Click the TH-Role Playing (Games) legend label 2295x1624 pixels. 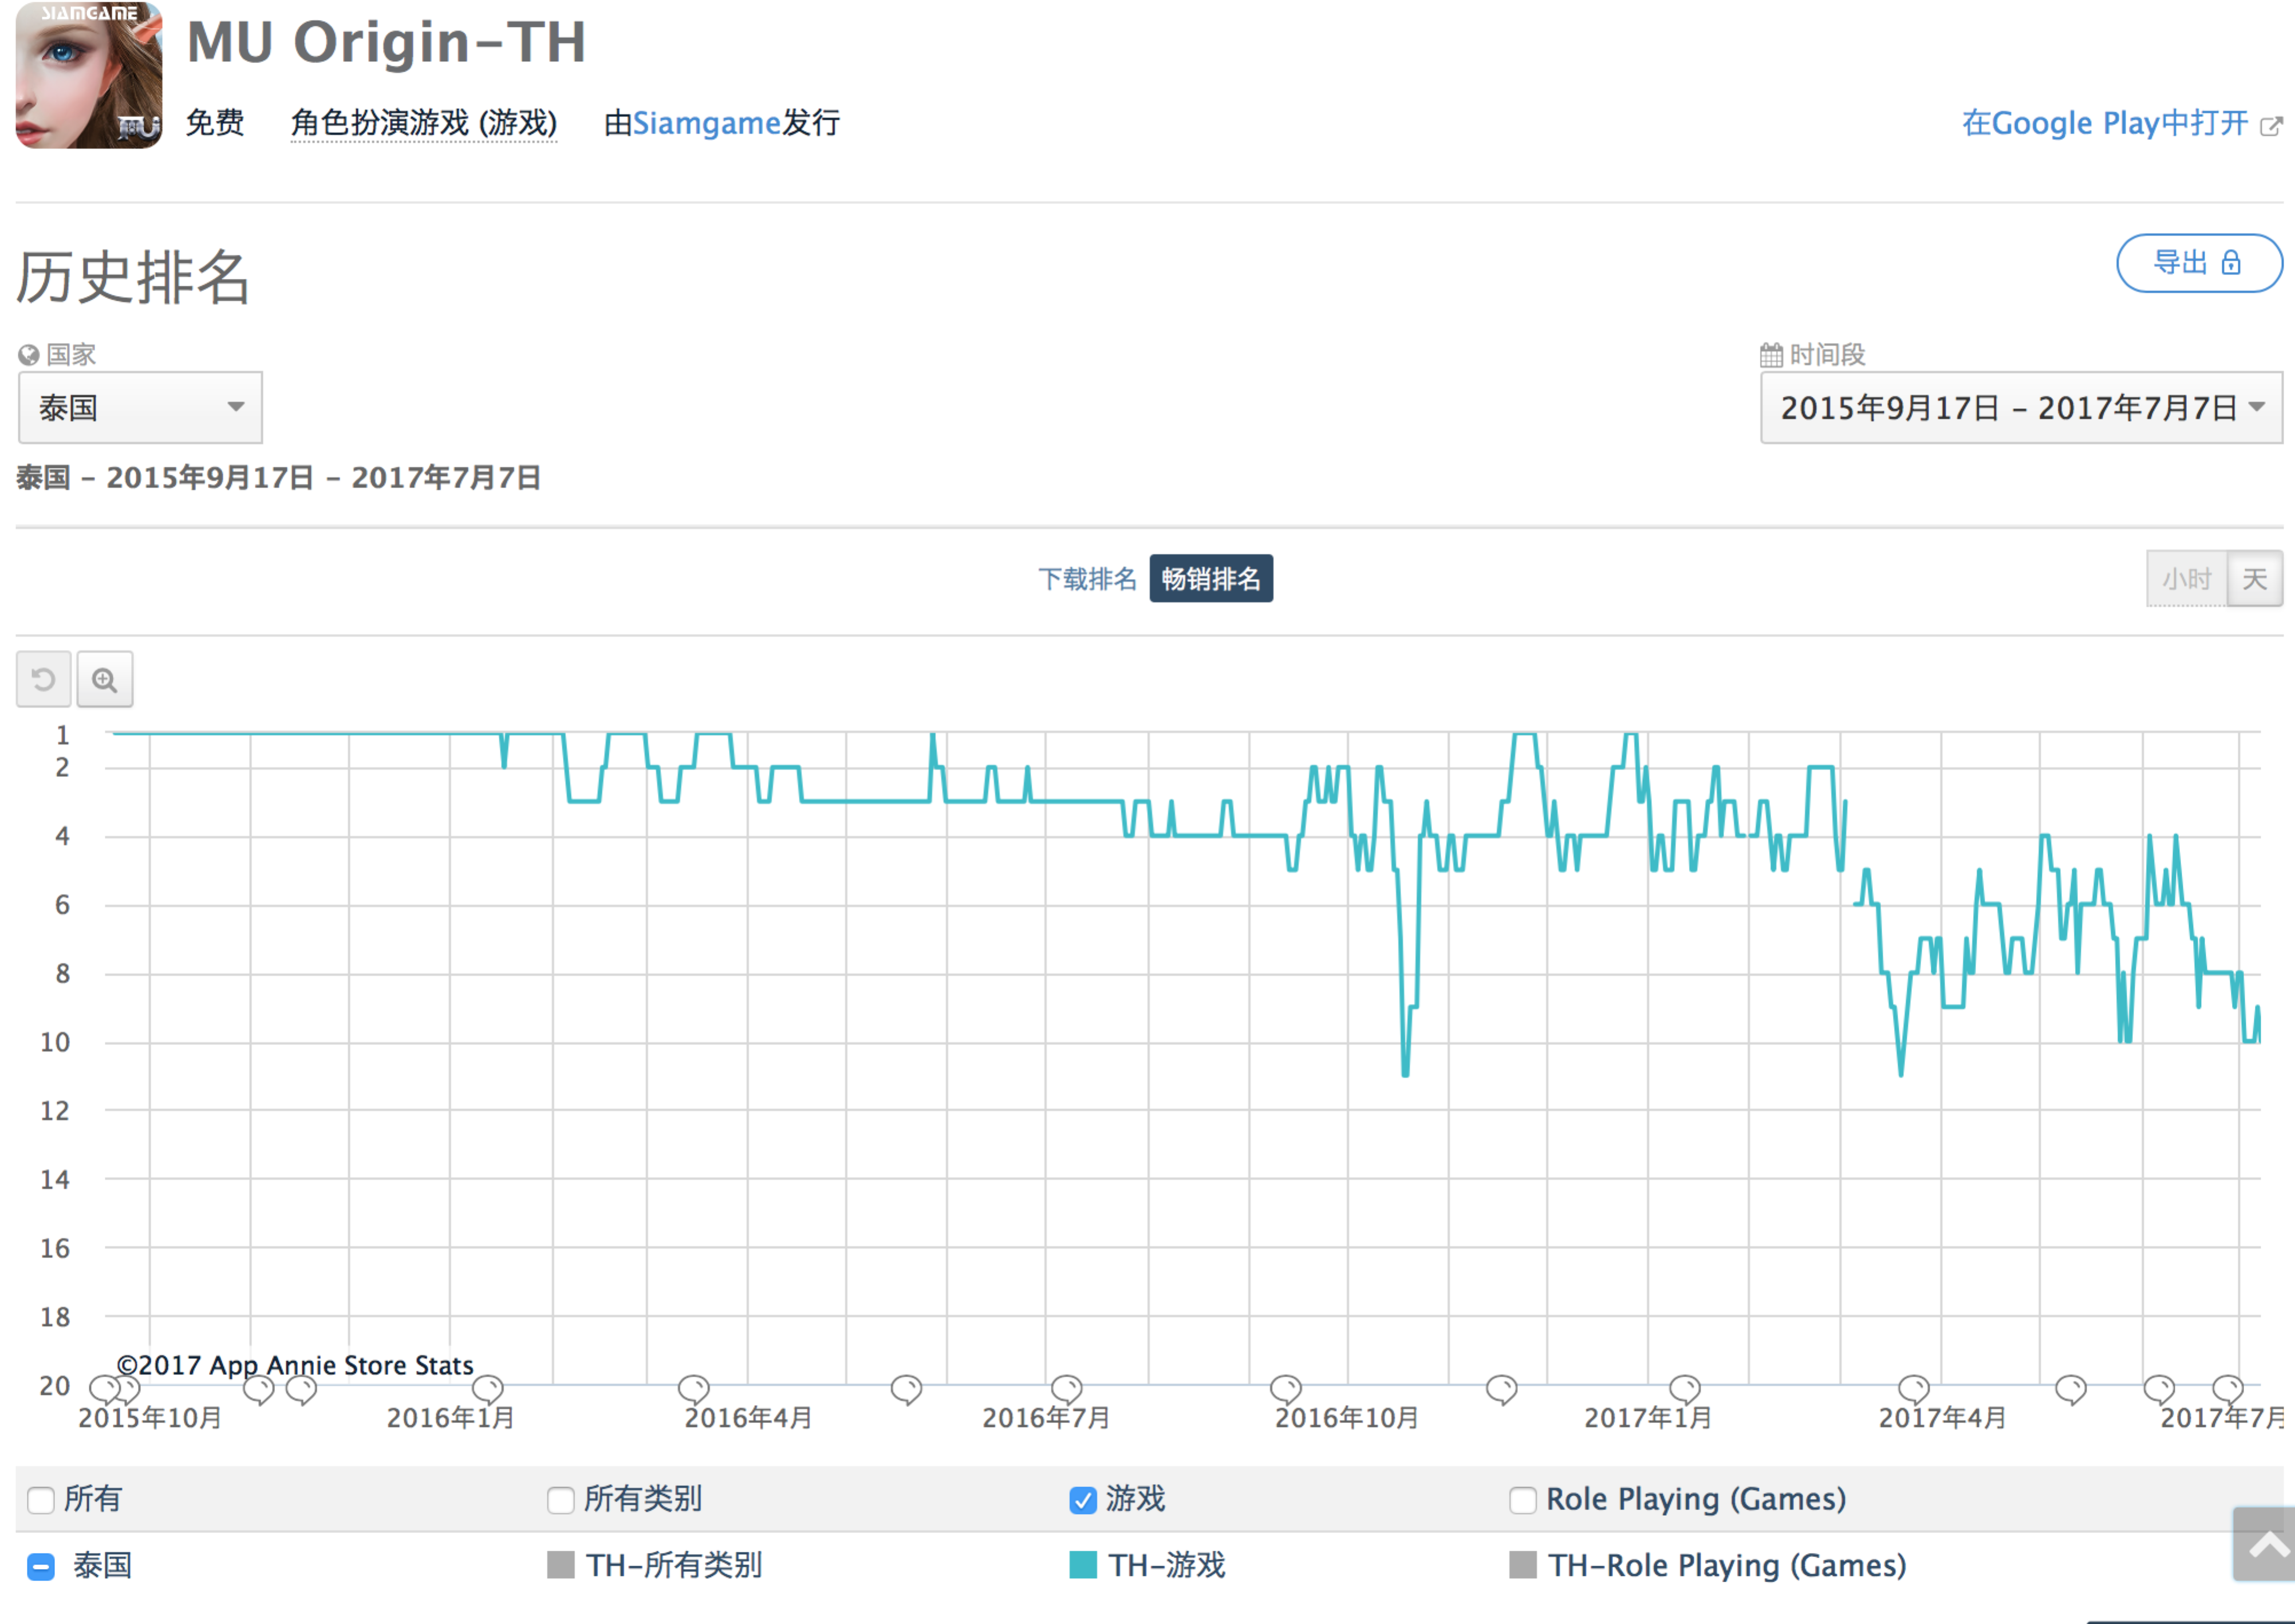[x=1727, y=1565]
